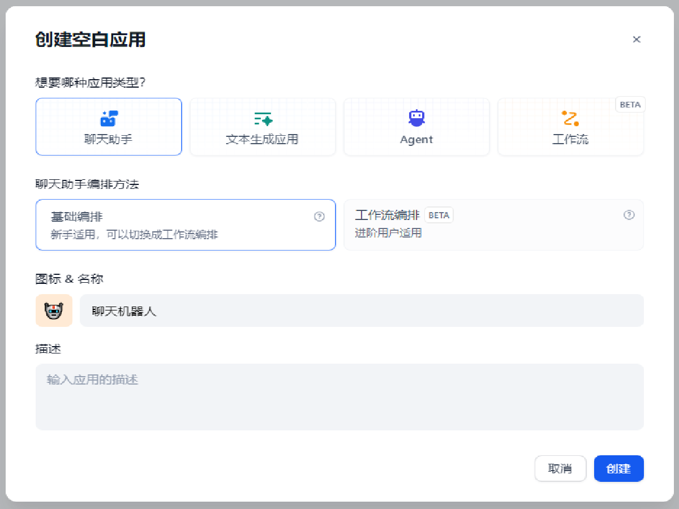679x509 pixels.
Task: Close the 创建空白应用 dialog with X
Action: pyautogui.click(x=637, y=40)
